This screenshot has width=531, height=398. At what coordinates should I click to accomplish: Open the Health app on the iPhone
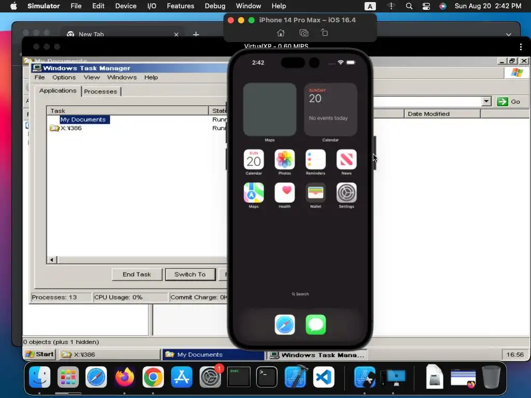click(x=285, y=193)
